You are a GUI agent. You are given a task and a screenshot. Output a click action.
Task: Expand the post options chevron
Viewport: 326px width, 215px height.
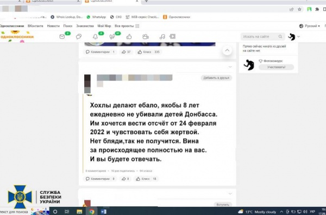coord(230,67)
